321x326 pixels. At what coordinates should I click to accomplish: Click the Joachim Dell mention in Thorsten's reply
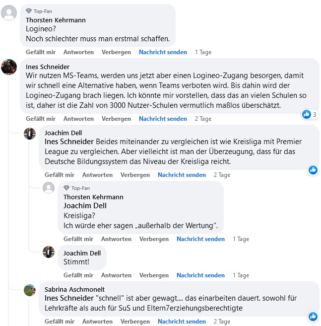(x=85, y=206)
